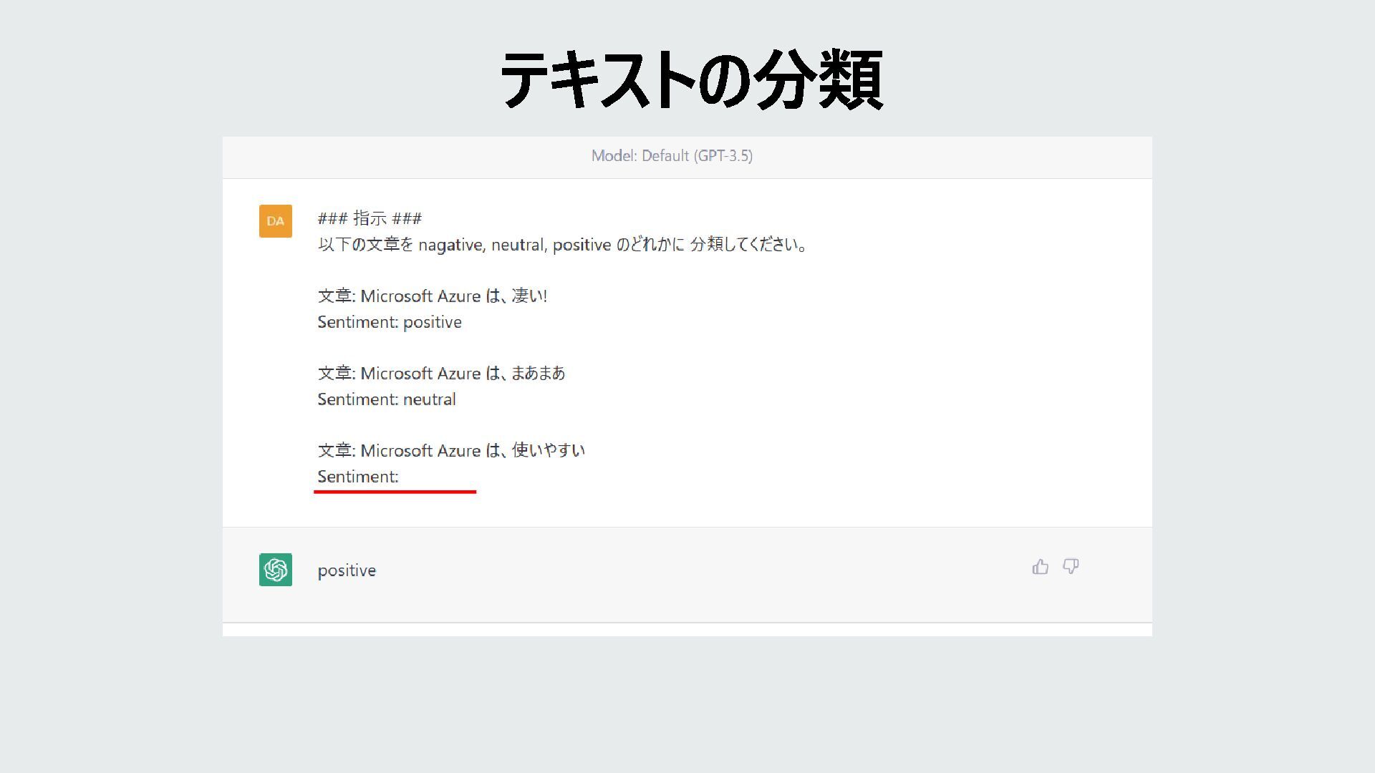Click the red underline beneath Sentiment:
1375x773 pixels.
[x=395, y=492]
